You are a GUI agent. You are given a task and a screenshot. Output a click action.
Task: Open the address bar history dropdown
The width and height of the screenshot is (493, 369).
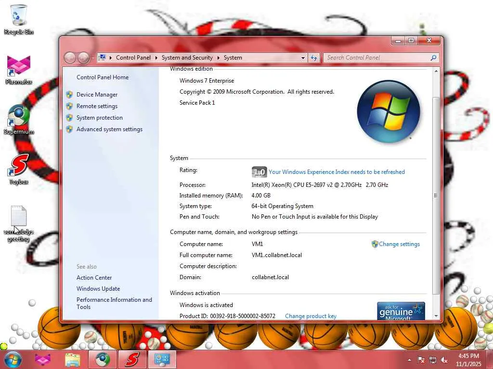point(303,58)
